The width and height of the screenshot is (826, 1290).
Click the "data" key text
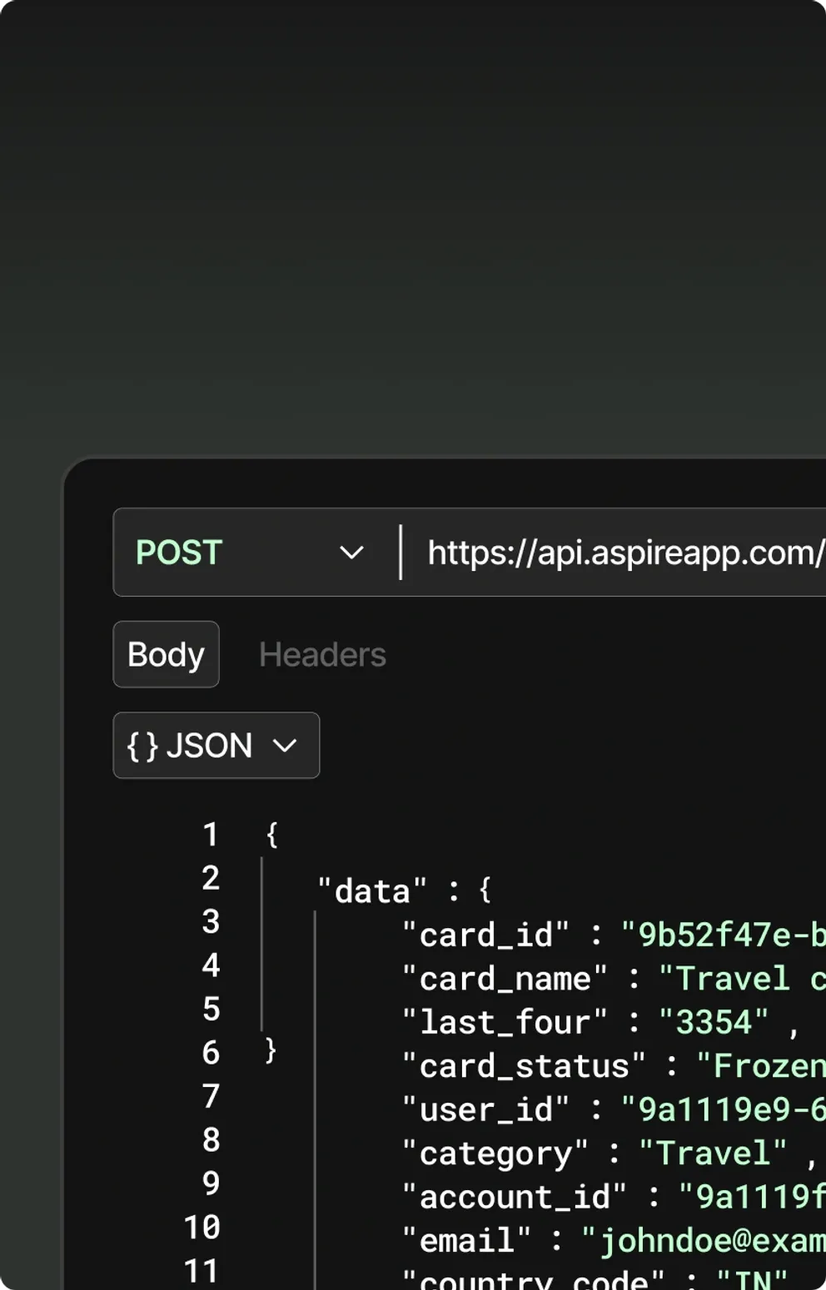tap(372, 891)
